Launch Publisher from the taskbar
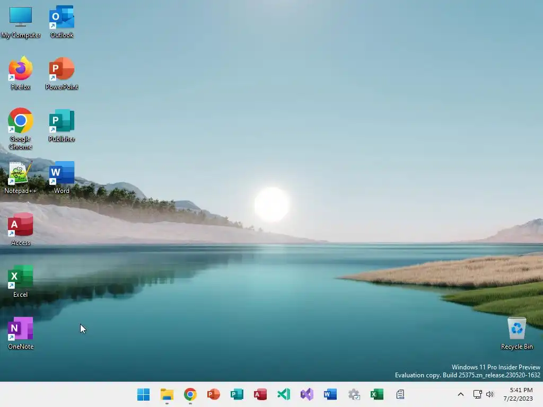543x407 pixels. pyautogui.click(x=237, y=394)
